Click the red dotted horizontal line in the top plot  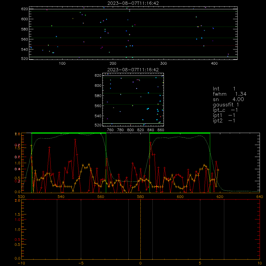133,46
